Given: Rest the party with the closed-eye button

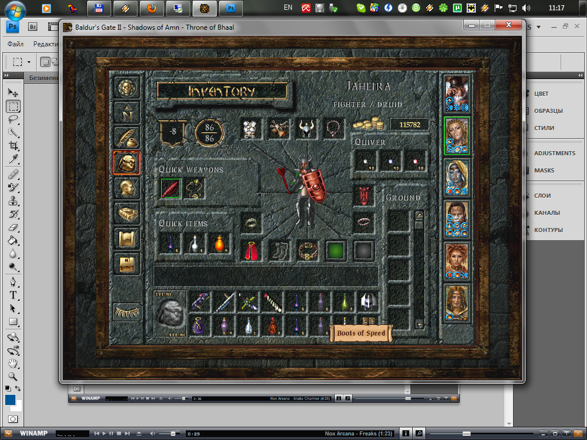Looking at the screenshot, I should (127, 312).
